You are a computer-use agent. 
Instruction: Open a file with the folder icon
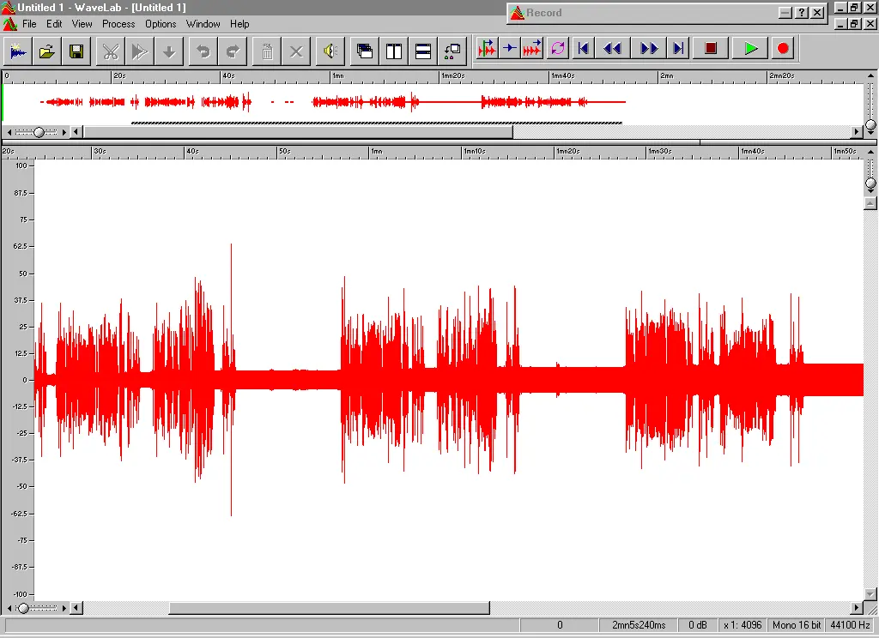coord(47,51)
